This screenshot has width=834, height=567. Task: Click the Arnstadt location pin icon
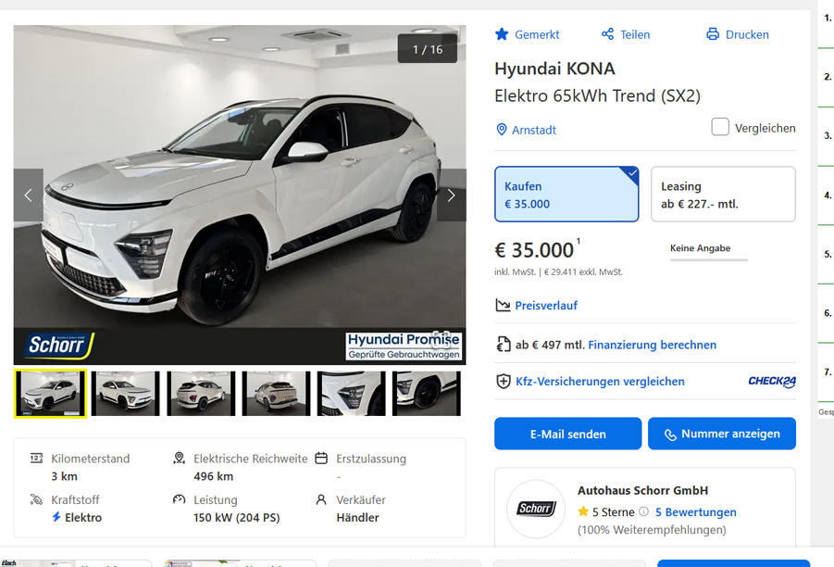[x=500, y=130]
